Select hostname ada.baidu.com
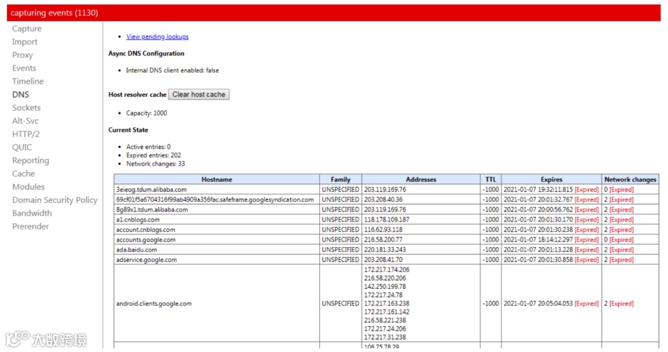This screenshot has width=668, height=352. point(136,250)
